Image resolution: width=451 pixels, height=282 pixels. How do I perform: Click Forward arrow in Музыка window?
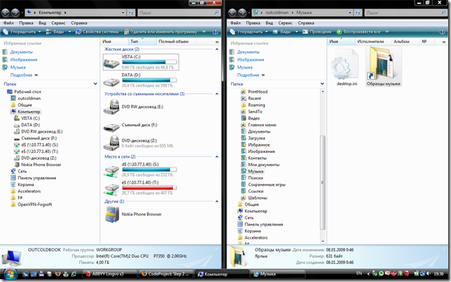coord(242,13)
